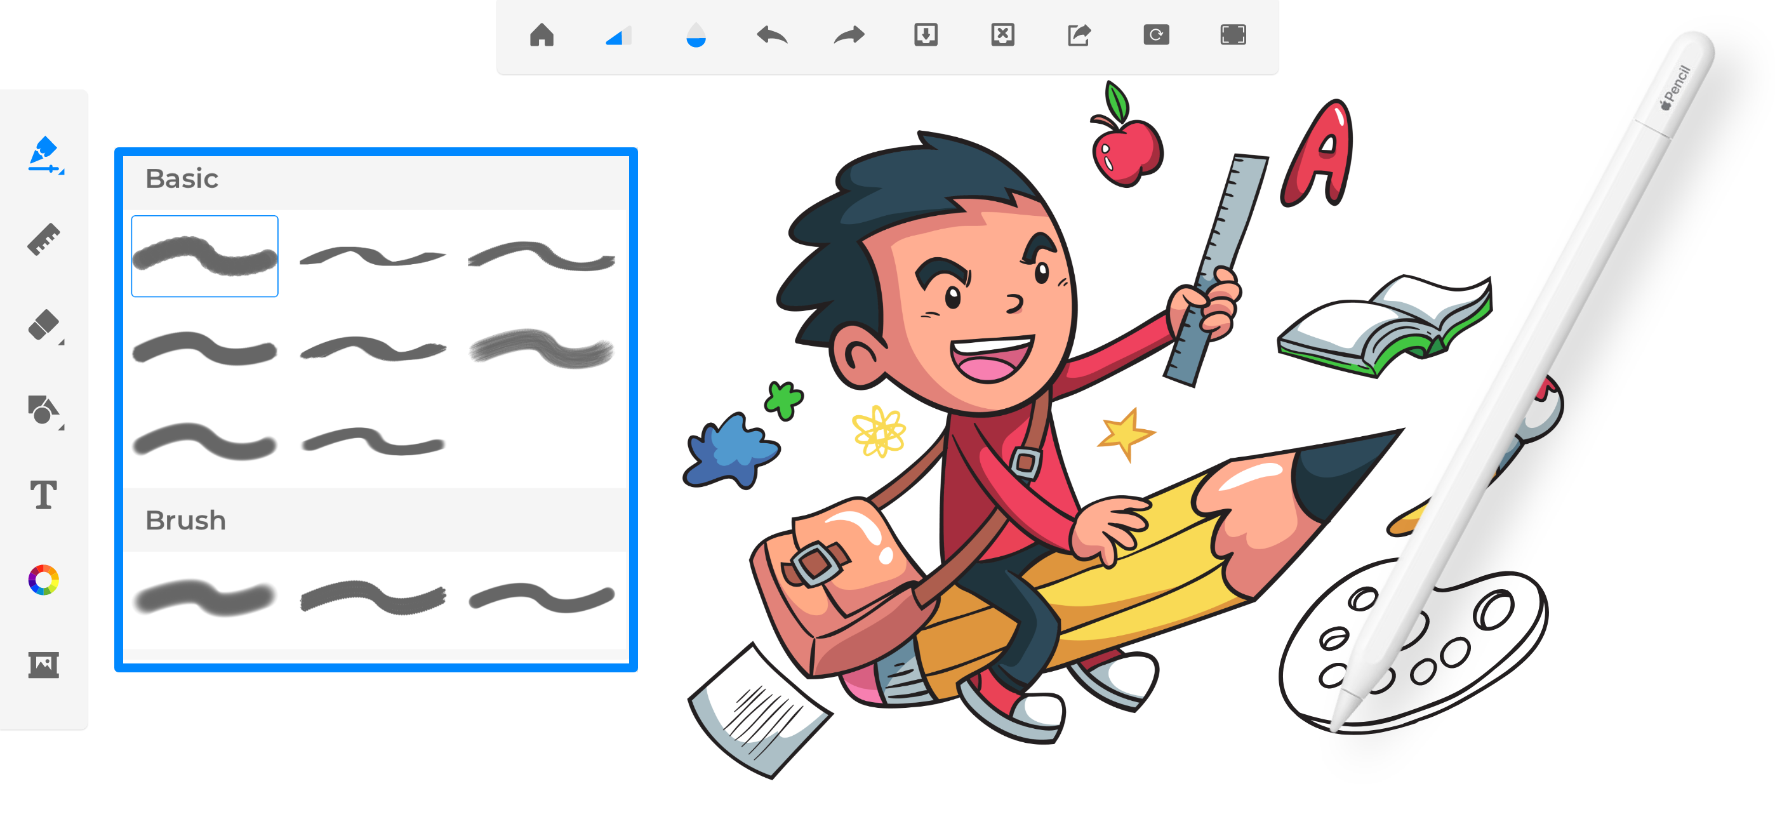Image resolution: width=1775 pixels, height=819 pixels.
Task: Toggle fullscreen mode icon
Action: 1233,35
